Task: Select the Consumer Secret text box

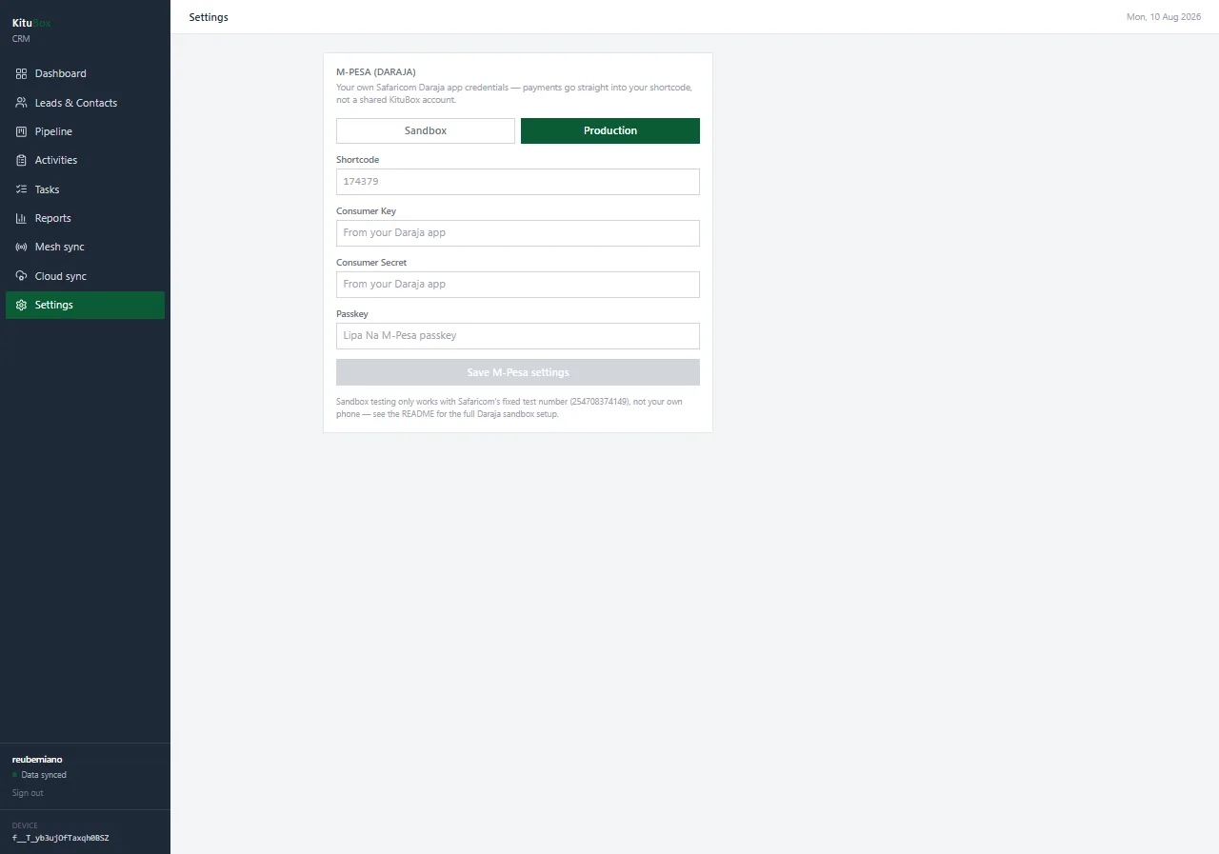Action: click(x=518, y=285)
